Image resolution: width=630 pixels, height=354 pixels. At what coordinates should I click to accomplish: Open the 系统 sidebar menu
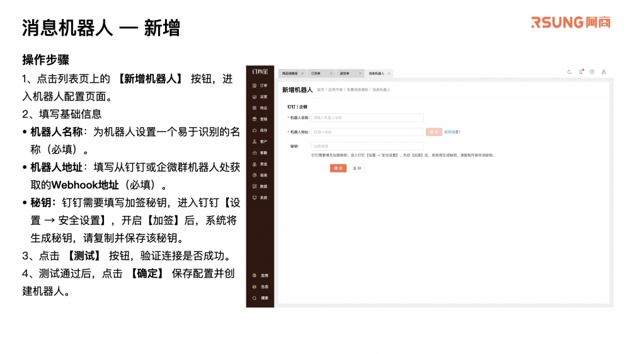point(260,198)
